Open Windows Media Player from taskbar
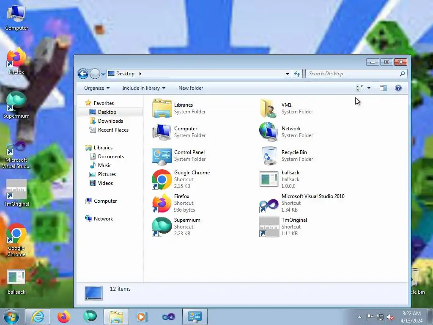 (142, 317)
